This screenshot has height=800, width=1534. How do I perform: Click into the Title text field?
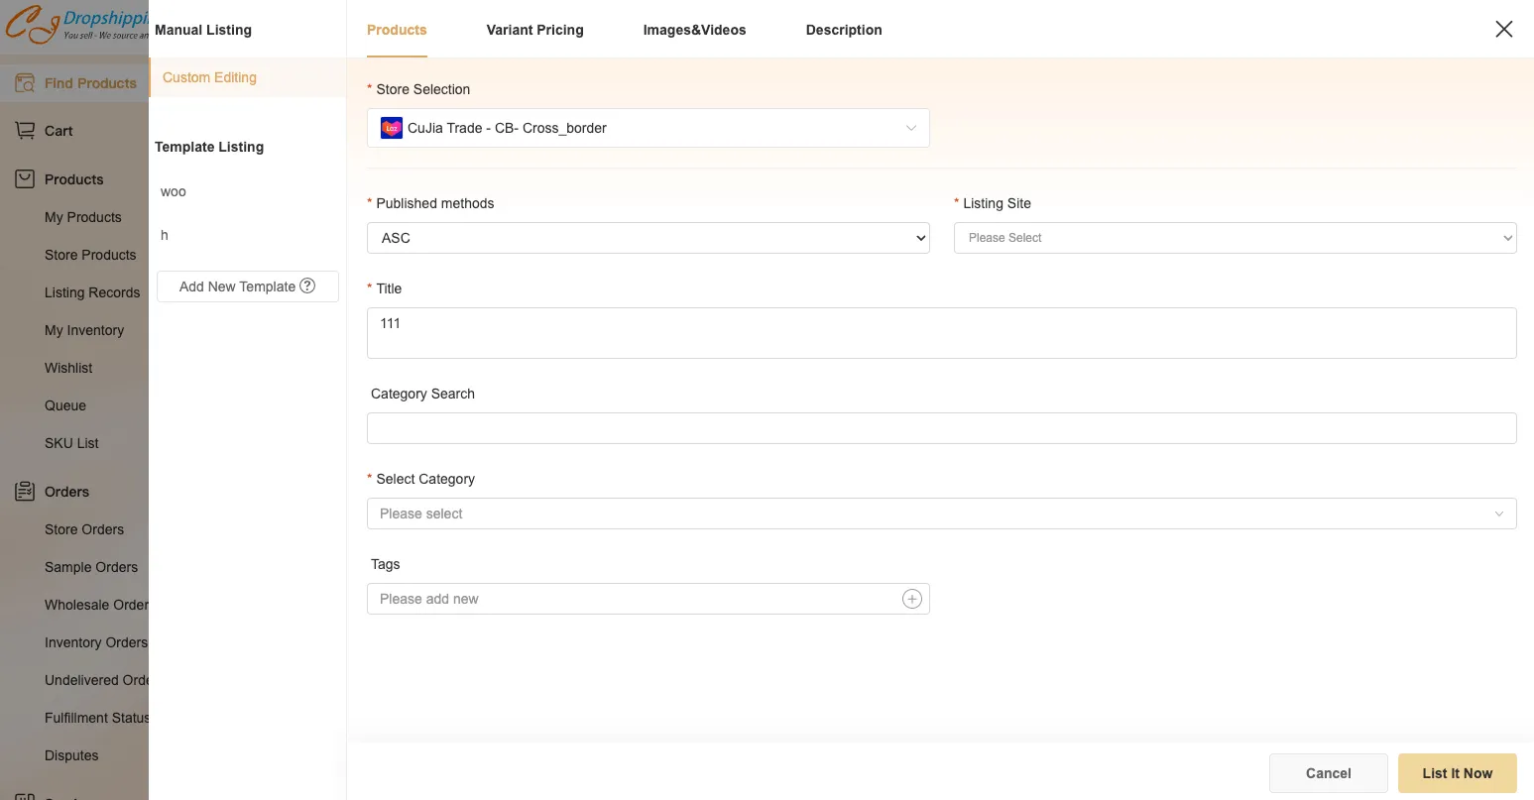pos(941,333)
